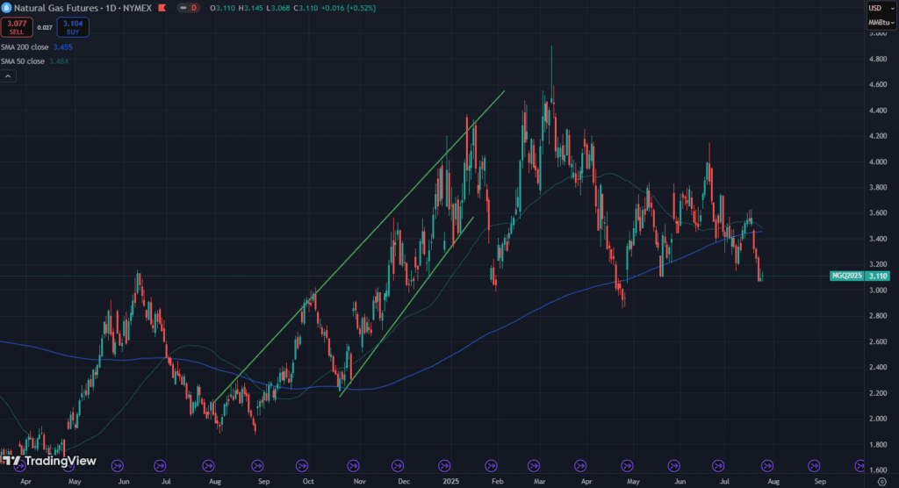This screenshot has width=899, height=488.
Task: Click the 4.000 price axis label
Action: (x=878, y=162)
